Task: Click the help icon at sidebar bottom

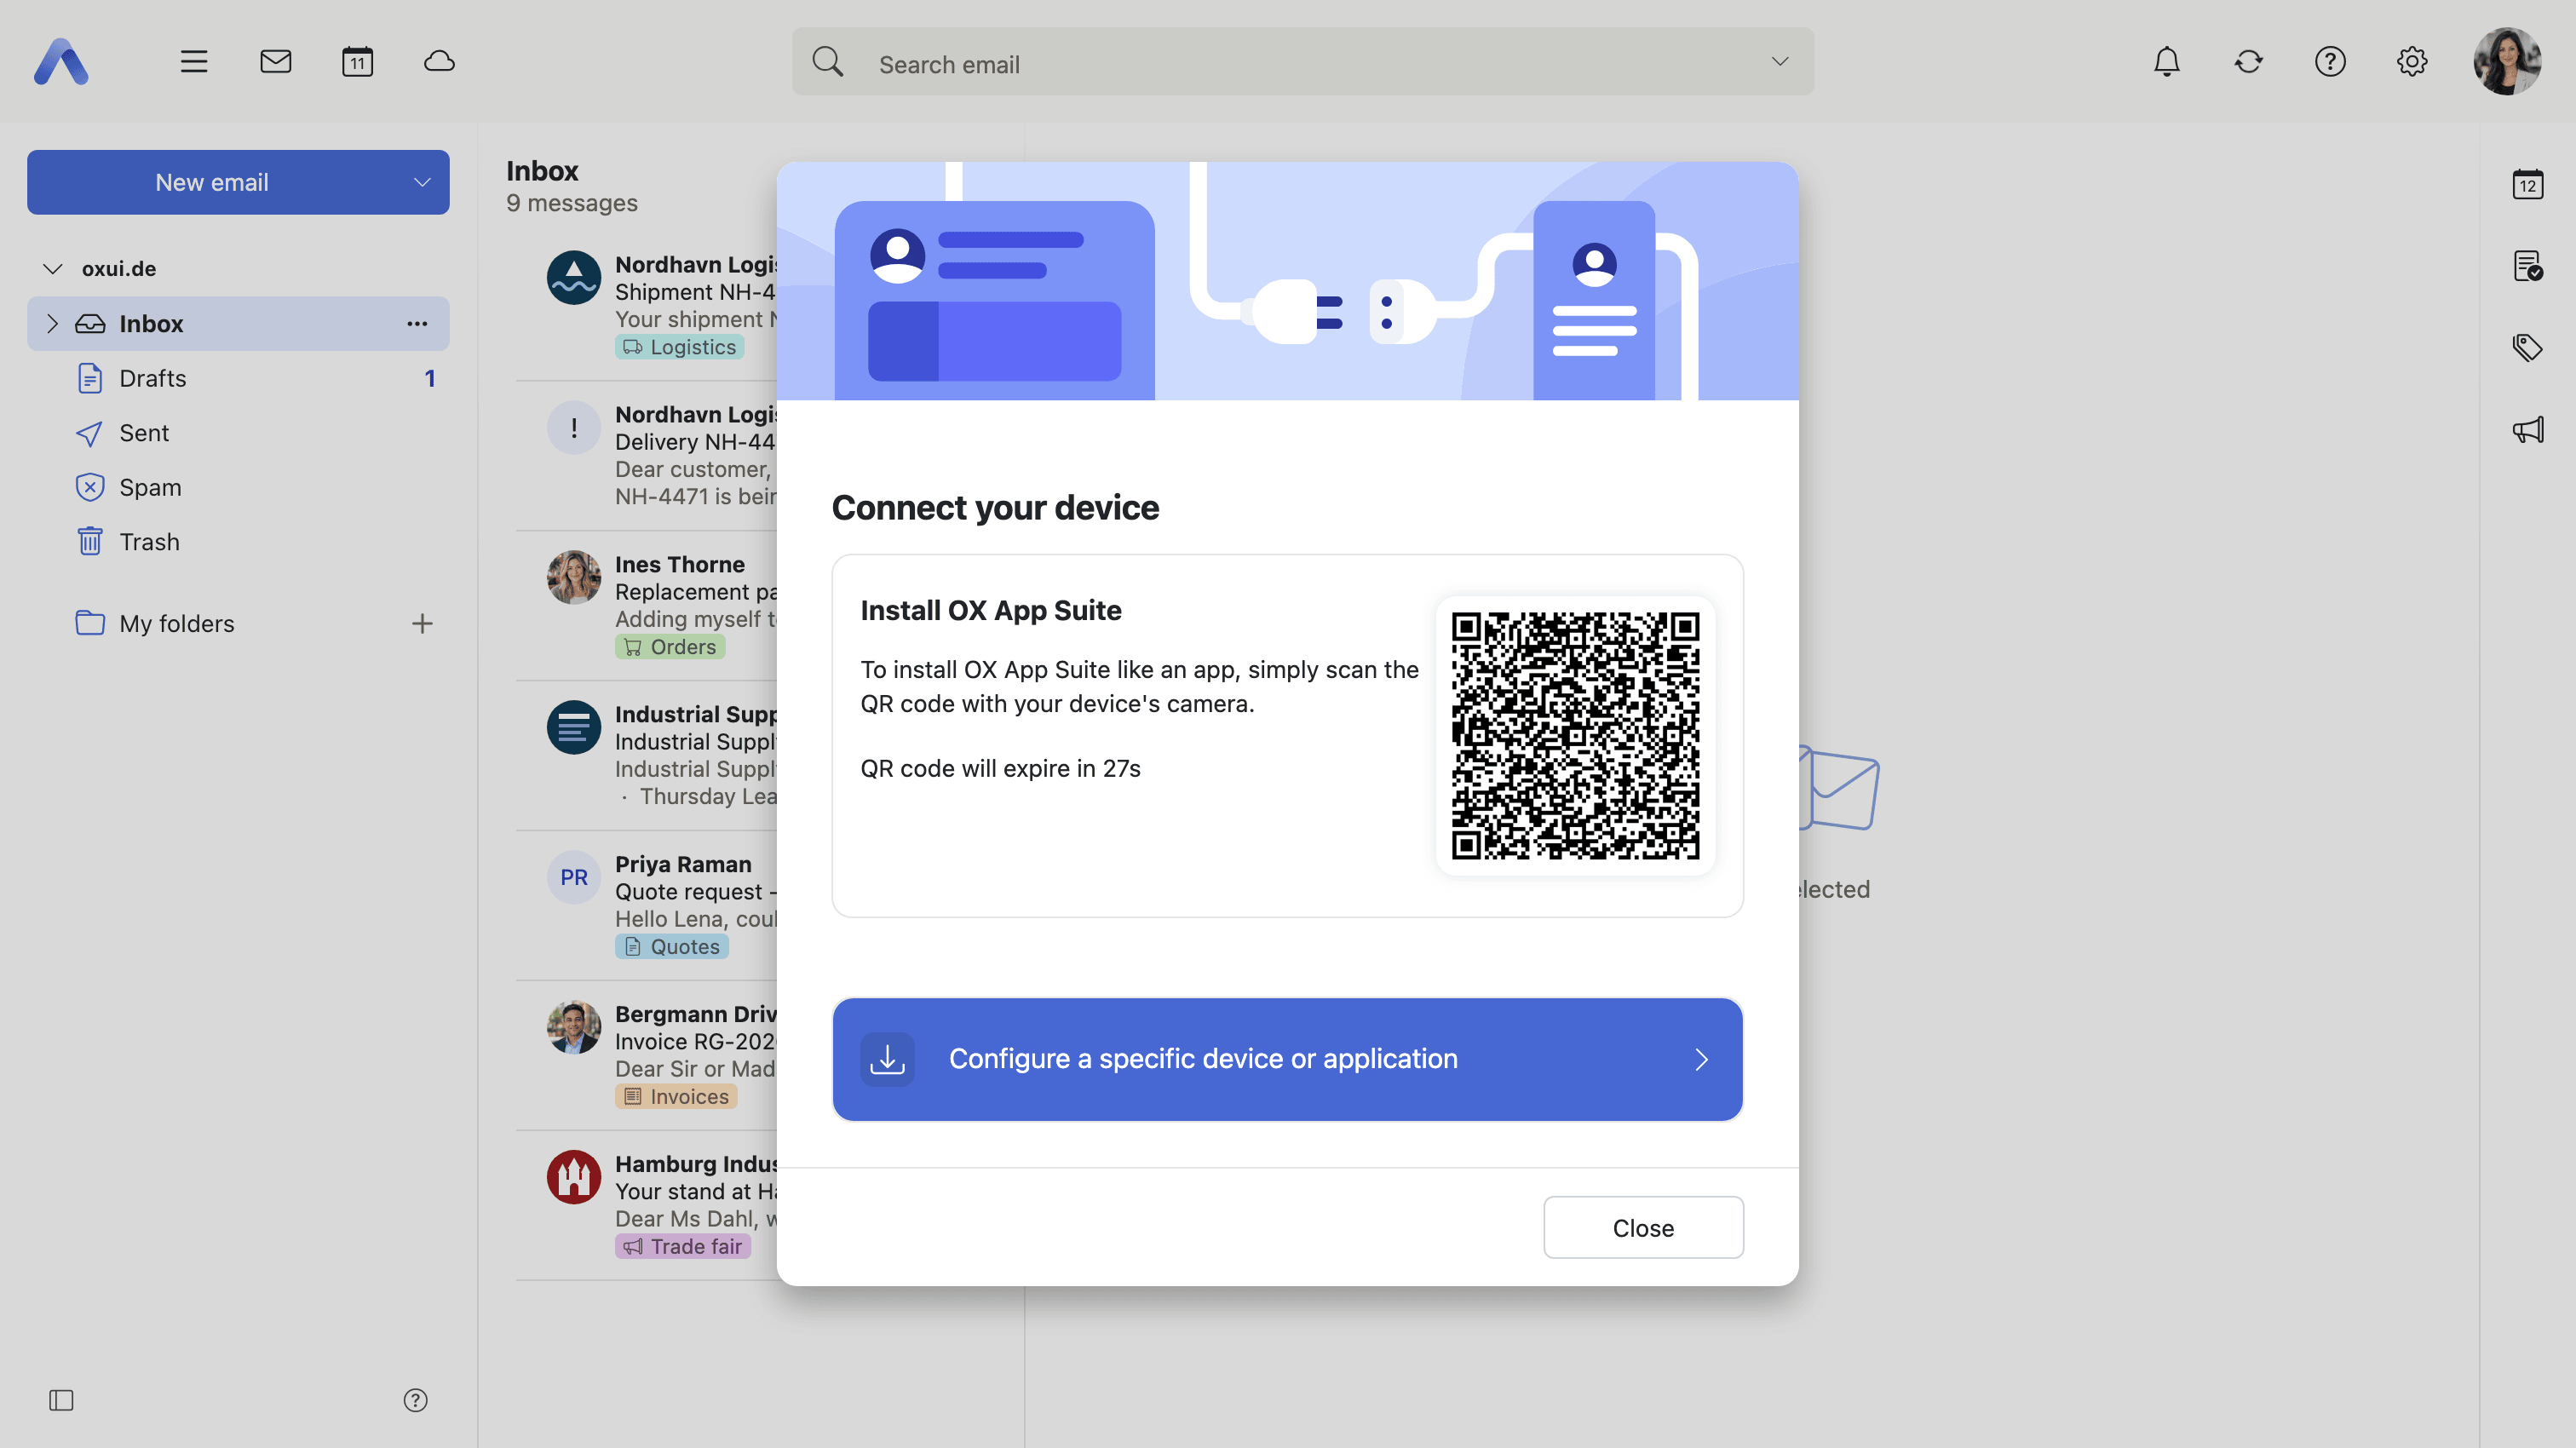Action: 416,1400
